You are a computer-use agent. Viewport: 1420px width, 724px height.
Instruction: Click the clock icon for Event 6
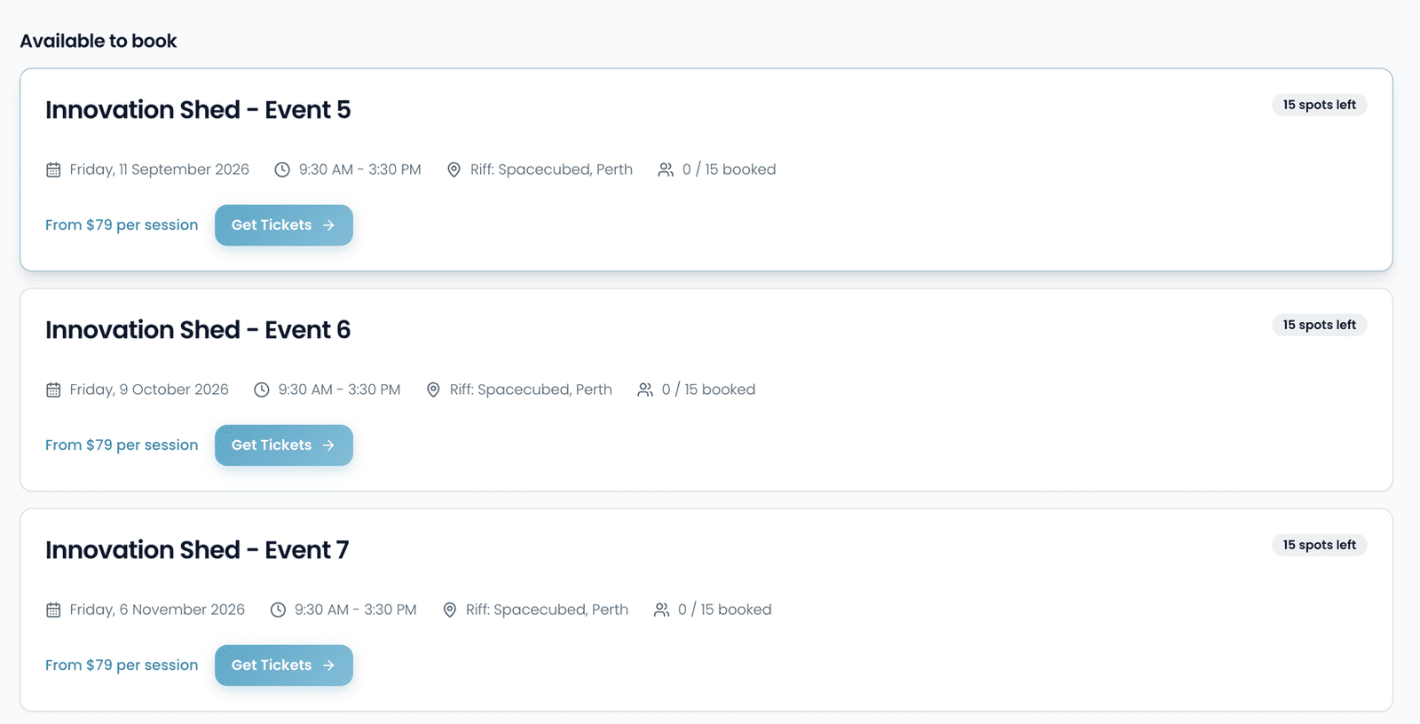coord(262,390)
